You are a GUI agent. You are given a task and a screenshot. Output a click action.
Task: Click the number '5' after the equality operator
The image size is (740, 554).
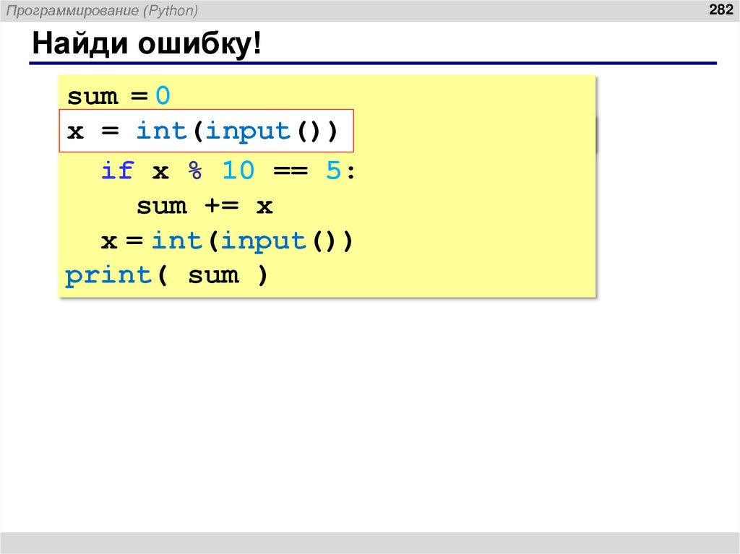coord(336,170)
